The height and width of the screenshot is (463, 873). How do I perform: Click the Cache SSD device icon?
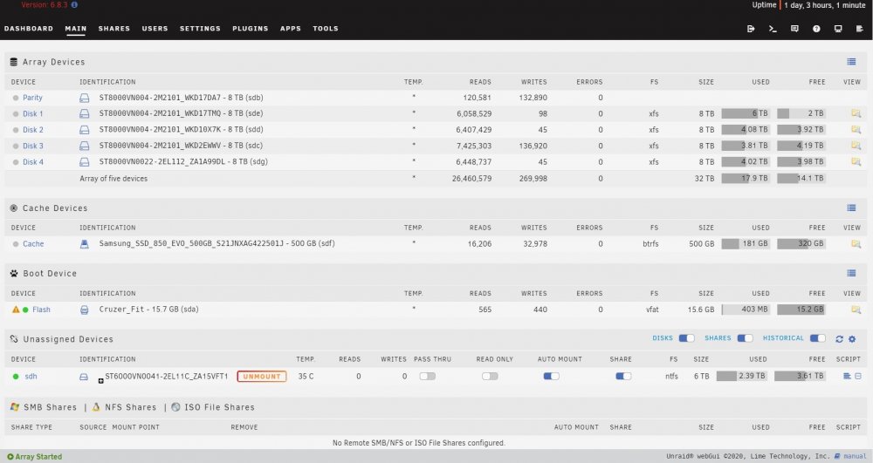[84, 244]
